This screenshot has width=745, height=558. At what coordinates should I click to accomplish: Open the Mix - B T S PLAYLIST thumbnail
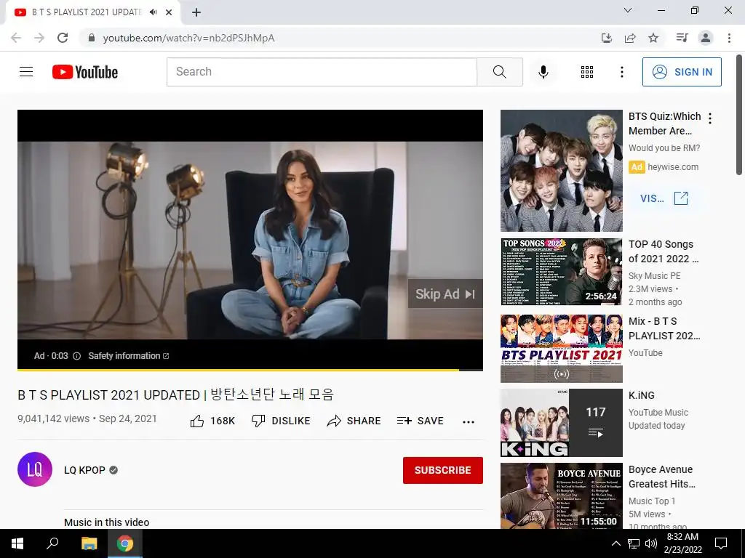click(561, 348)
